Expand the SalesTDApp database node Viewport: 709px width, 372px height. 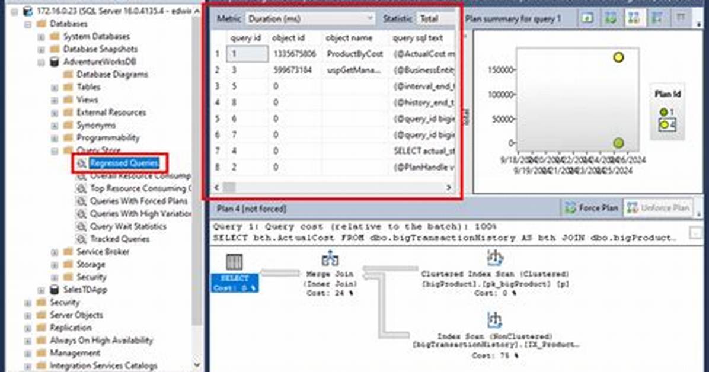[x=41, y=290]
